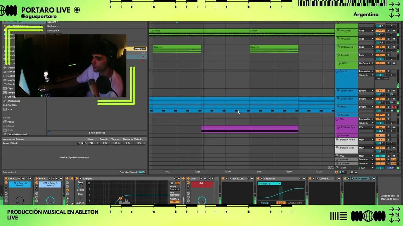The width and height of the screenshot is (403, 226).
Task: Adjust Cantidad Global 100% groove amount
Action: click(142, 172)
